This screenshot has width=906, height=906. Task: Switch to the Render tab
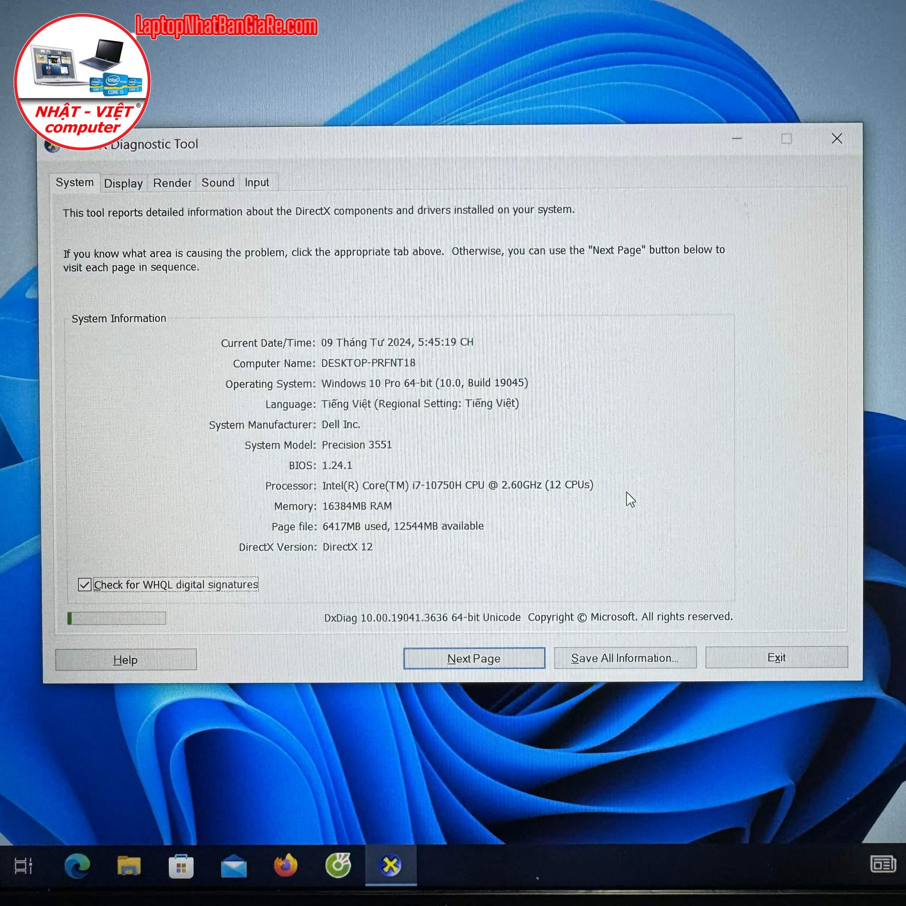172,183
